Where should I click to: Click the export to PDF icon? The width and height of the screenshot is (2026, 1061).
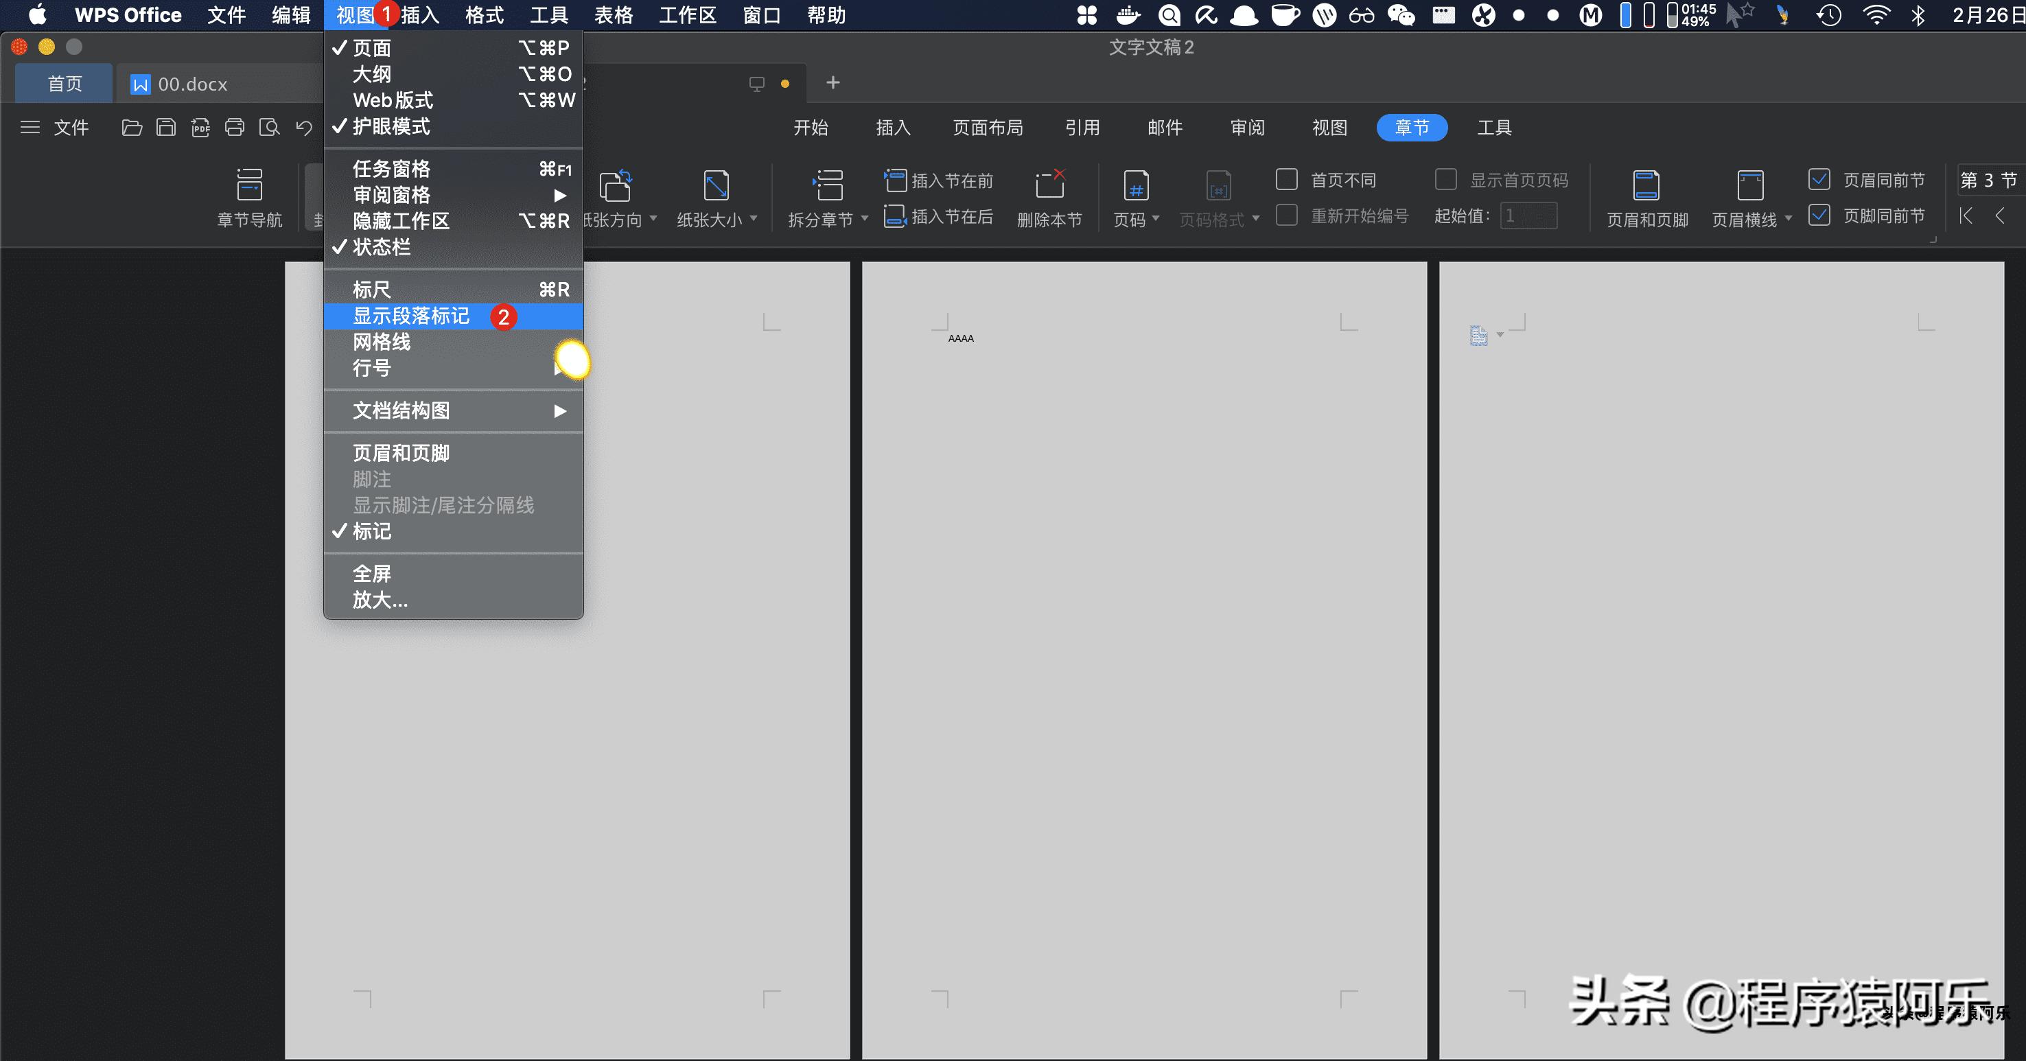pyautogui.click(x=200, y=128)
